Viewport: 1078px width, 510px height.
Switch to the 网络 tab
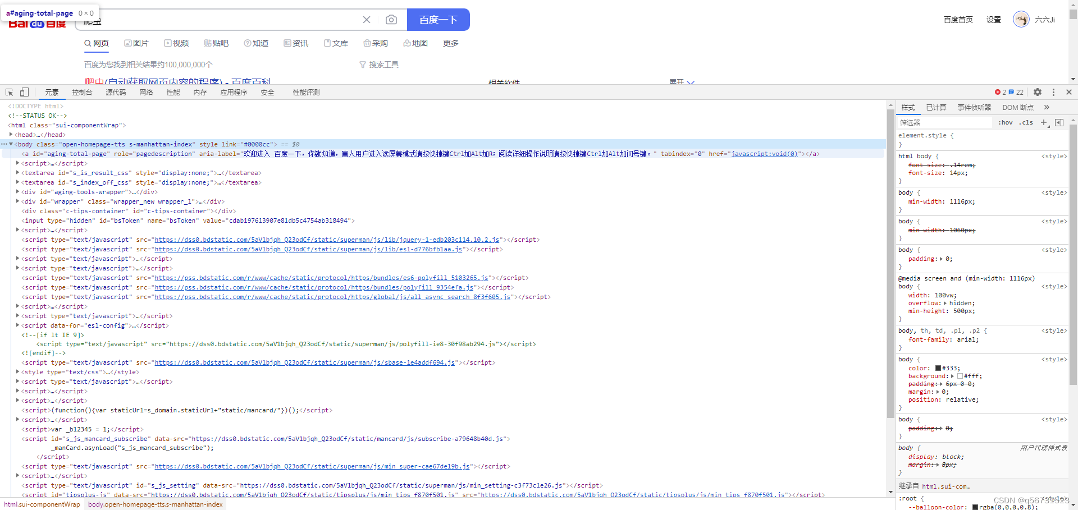coord(146,92)
